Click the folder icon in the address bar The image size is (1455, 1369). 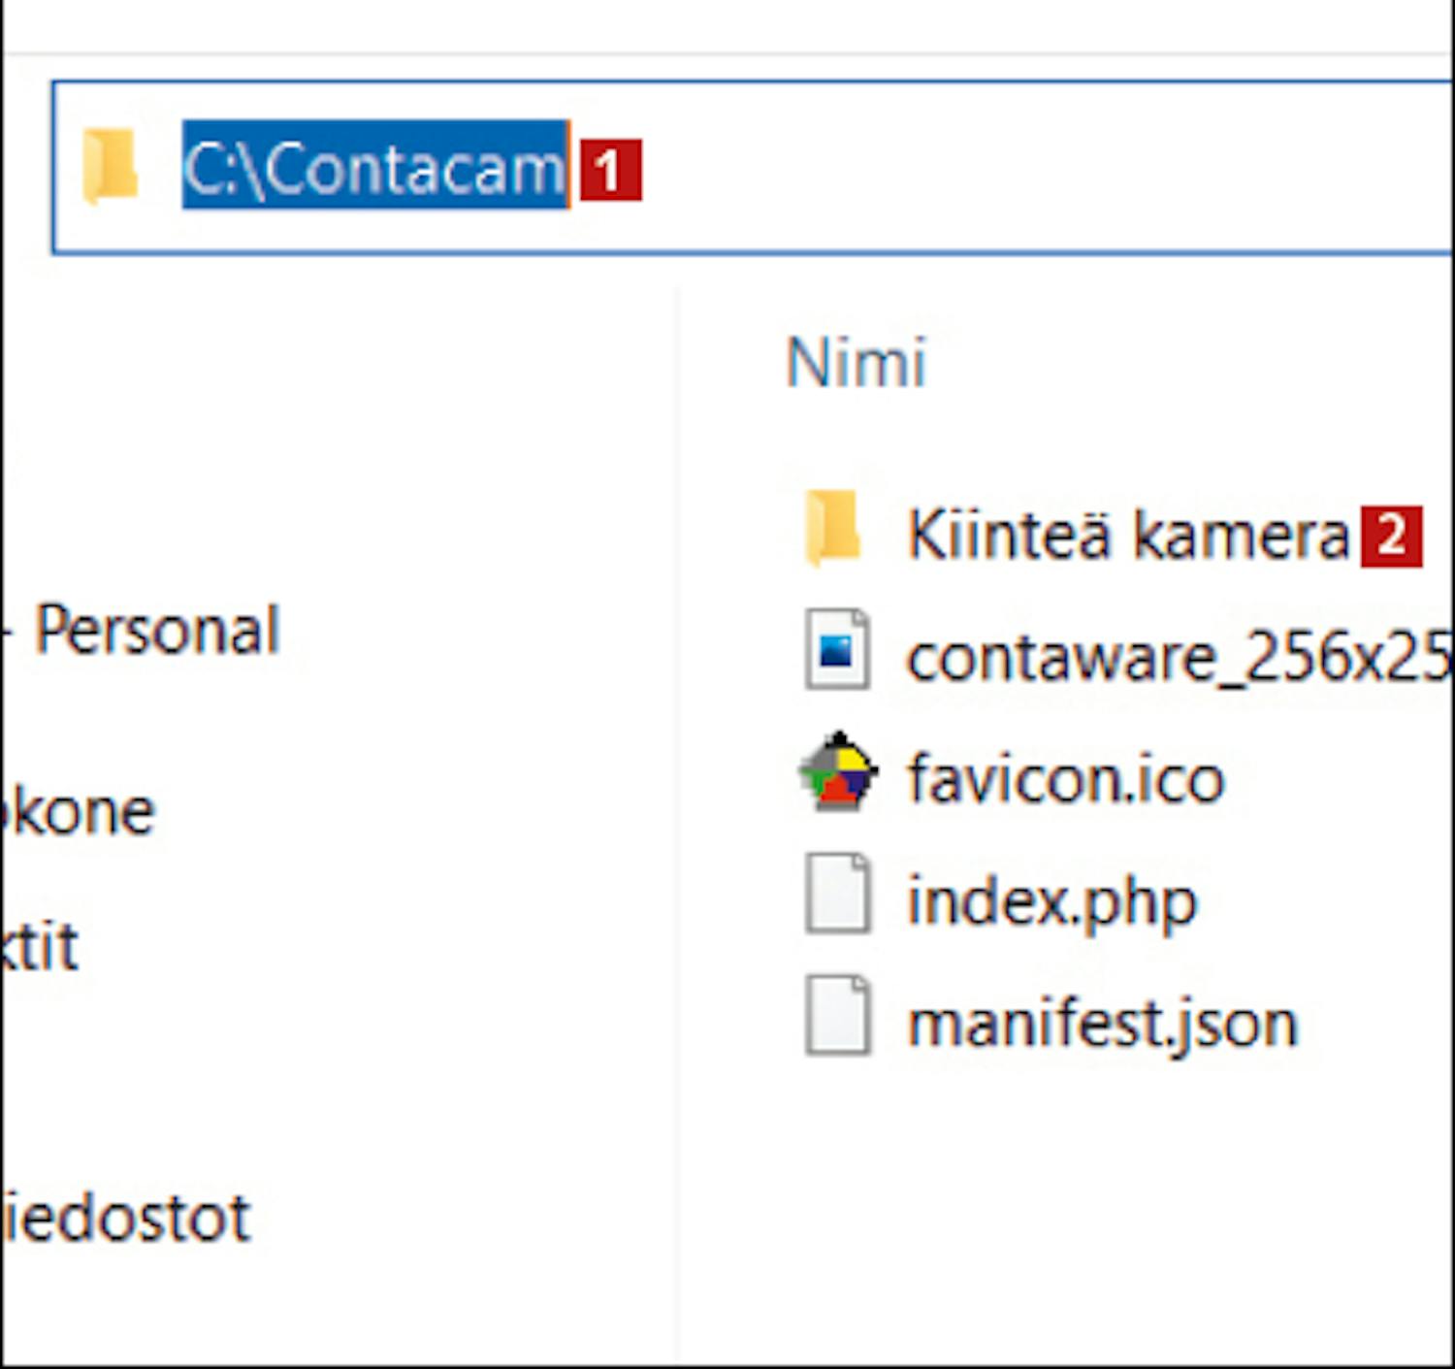coord(109,167)
